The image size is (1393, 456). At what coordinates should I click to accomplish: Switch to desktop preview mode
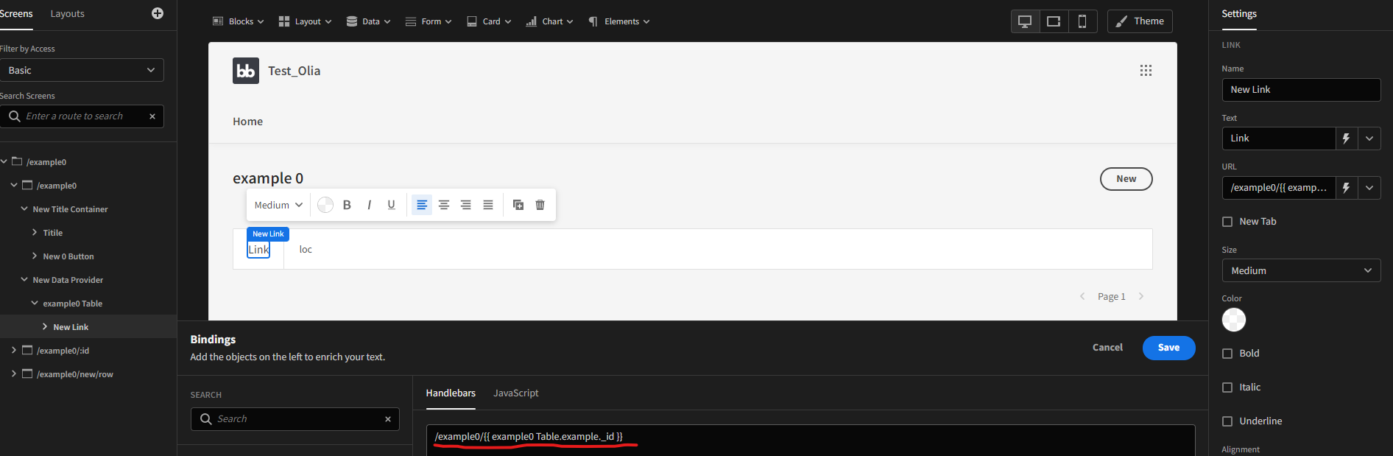point(1025,21)
